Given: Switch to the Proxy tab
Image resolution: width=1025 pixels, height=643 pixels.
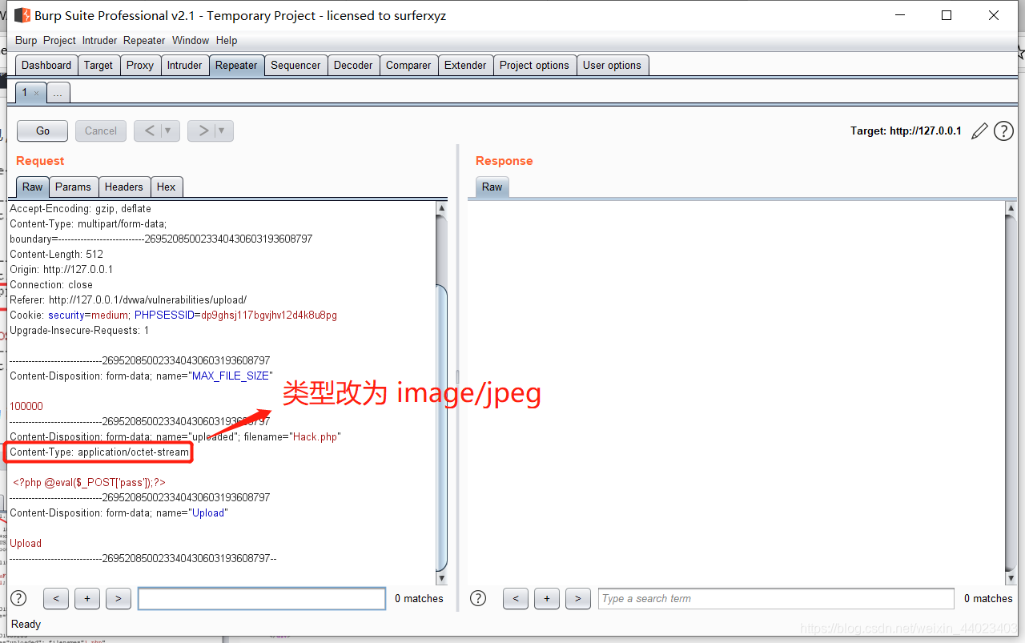Looking at the screenshot, I should coord(140,66).
